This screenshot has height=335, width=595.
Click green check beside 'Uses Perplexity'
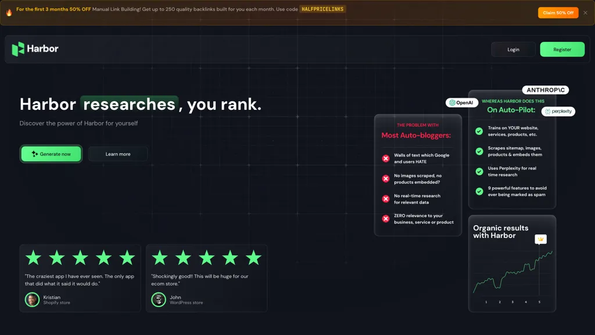tap(479, 172)
